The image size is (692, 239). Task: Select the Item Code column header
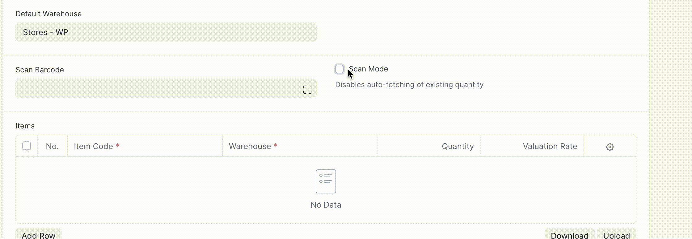(x=93, y=146)
